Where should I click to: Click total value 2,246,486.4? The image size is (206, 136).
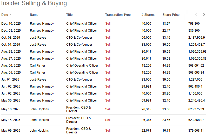(x=197, y=101)
